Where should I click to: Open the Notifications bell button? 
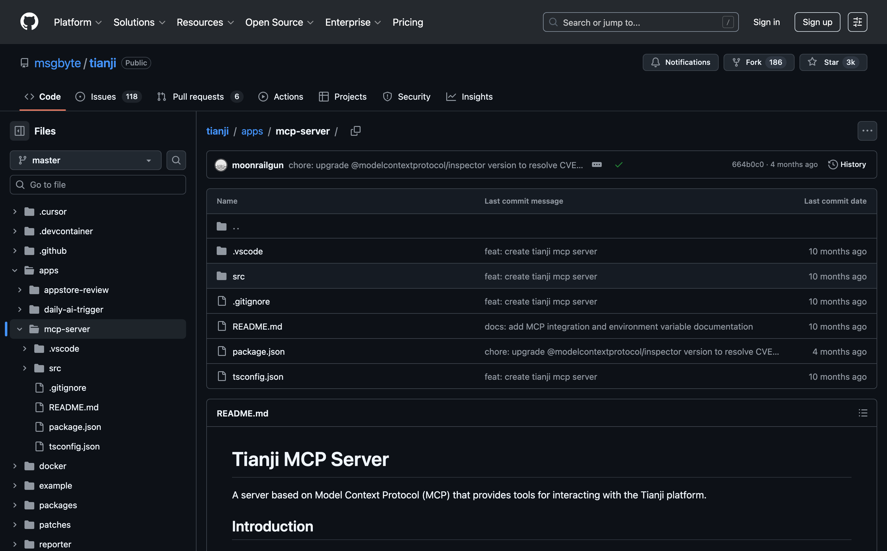[680, 62]
